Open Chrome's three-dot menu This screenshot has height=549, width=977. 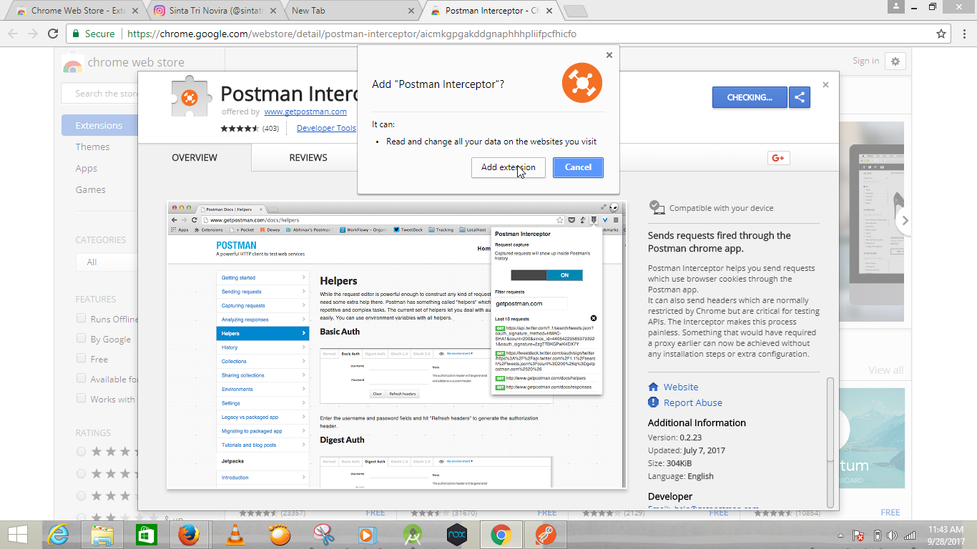pos(964,33)
